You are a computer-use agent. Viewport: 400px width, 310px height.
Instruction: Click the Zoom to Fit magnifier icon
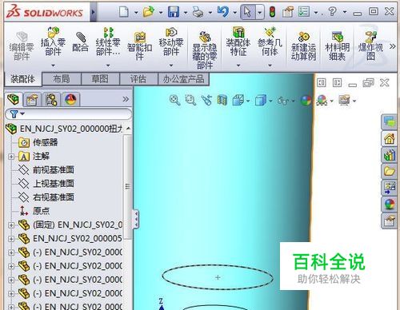click(x=174, y=100)
